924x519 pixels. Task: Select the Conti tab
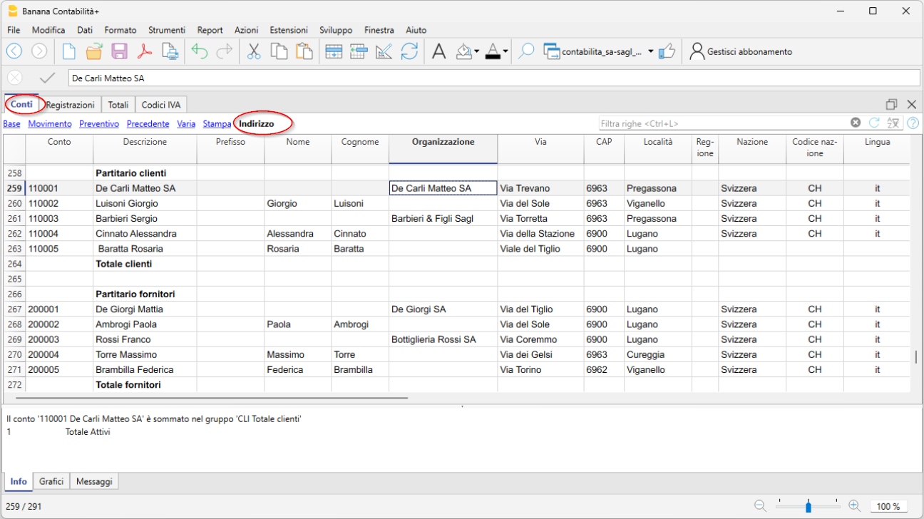tap(22, 104)
